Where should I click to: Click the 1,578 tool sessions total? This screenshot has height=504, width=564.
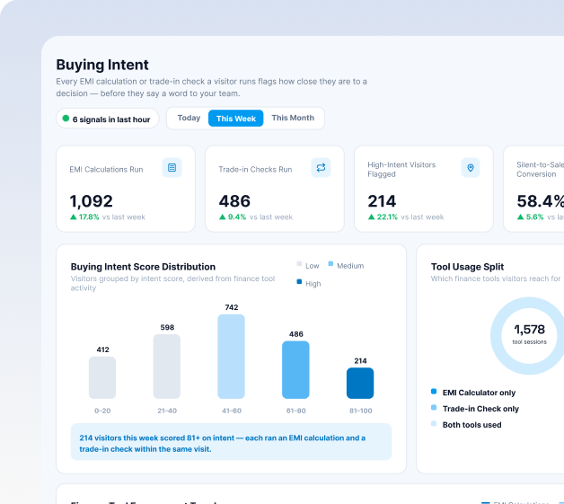530,330
